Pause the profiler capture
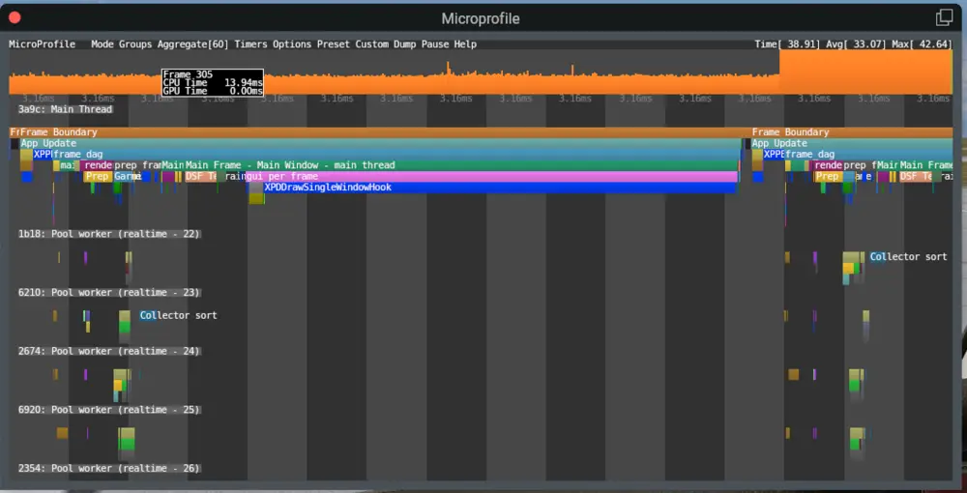The width and height of the screenshot is (967, 493). click(435, 44)
